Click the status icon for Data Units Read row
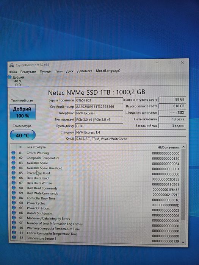 tap(14, 178)
